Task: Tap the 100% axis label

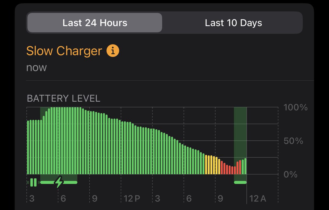Action: [x=296, y=107]
